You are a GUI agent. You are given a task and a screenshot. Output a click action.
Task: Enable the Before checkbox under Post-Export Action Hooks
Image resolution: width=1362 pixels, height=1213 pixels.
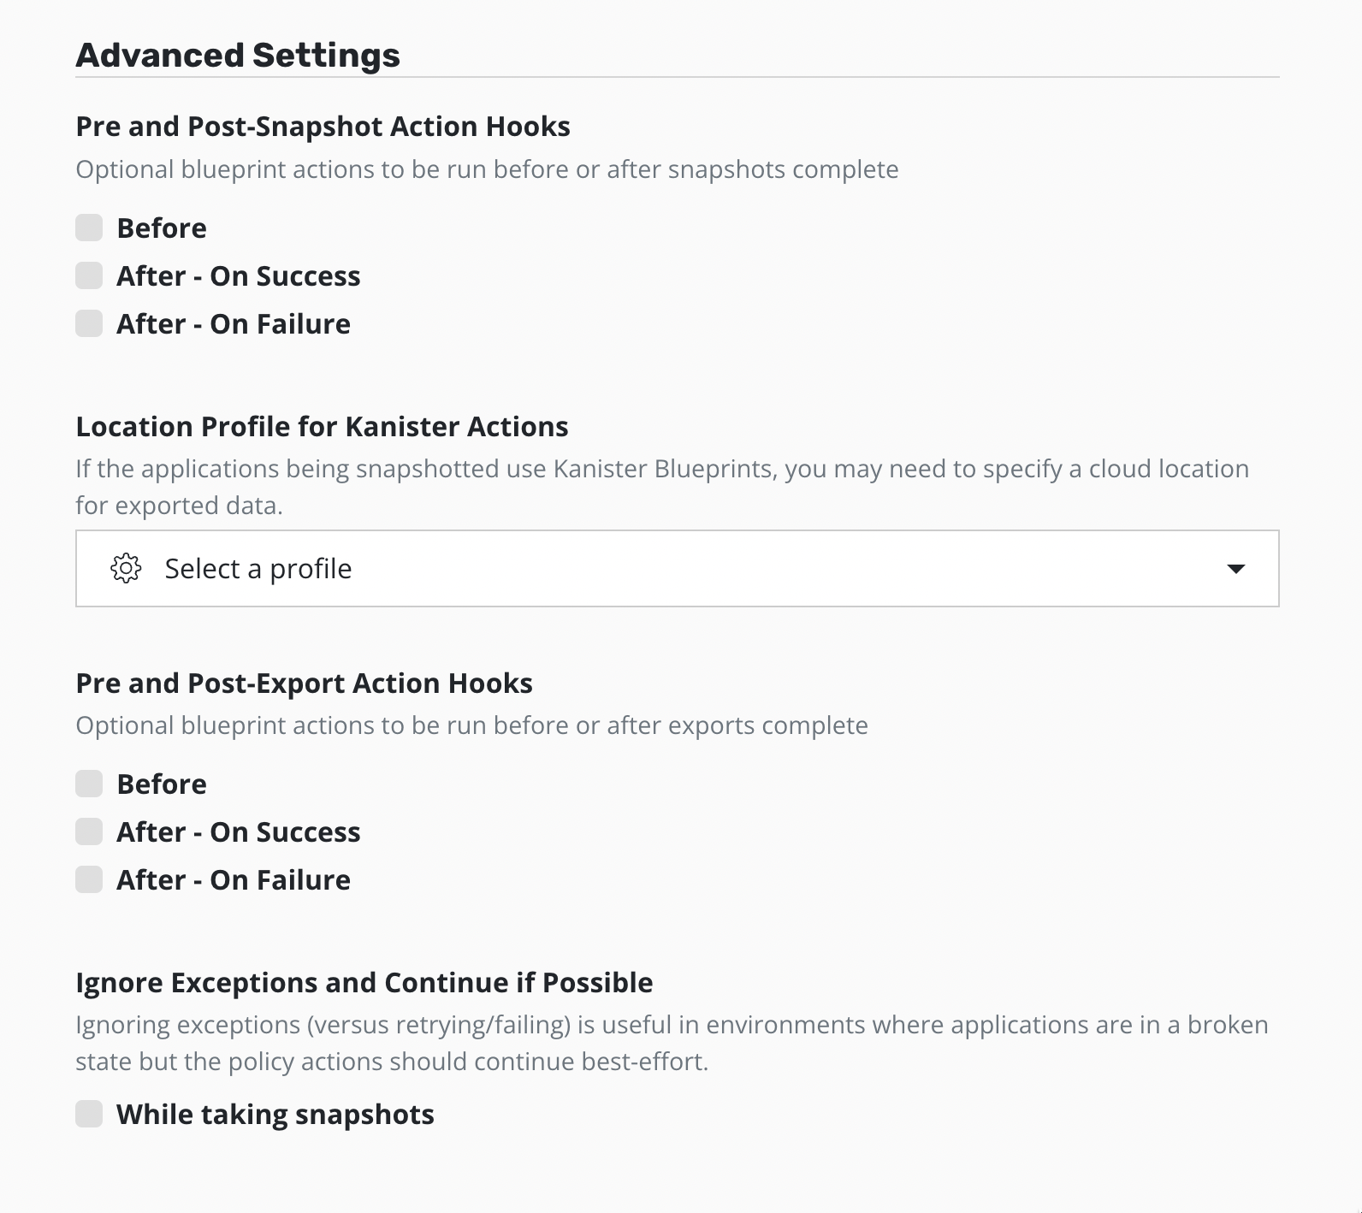point(89,784)
